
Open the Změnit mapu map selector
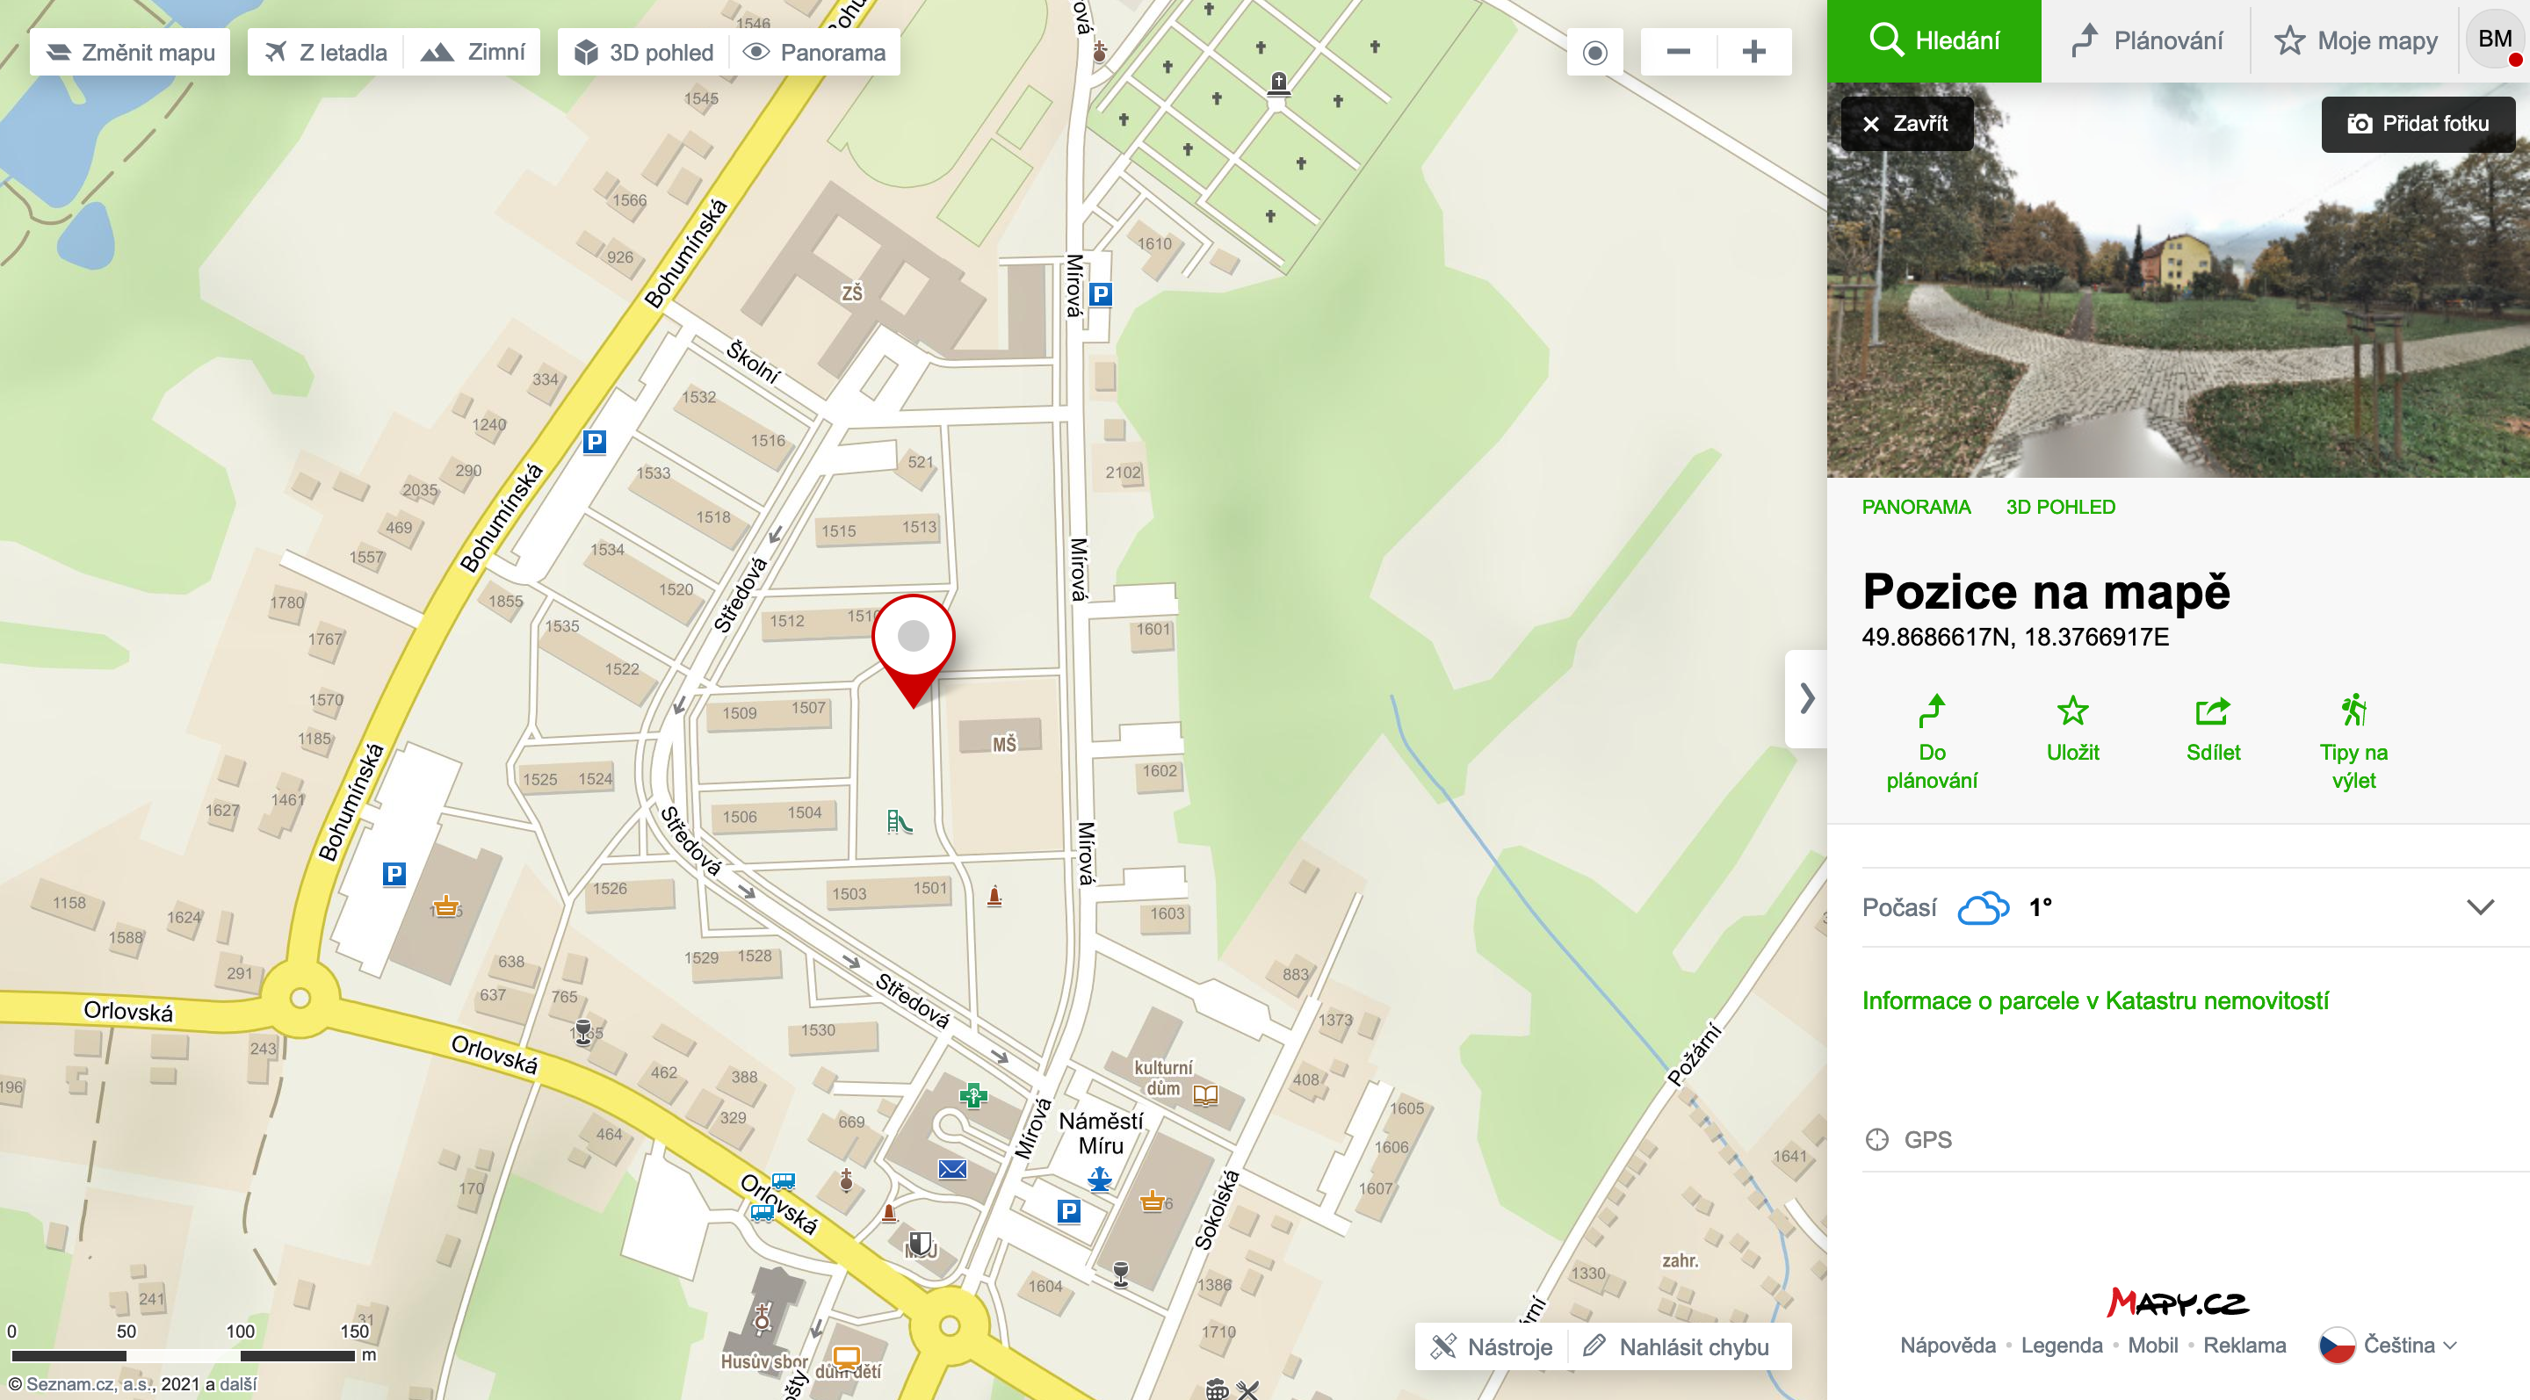131,52
